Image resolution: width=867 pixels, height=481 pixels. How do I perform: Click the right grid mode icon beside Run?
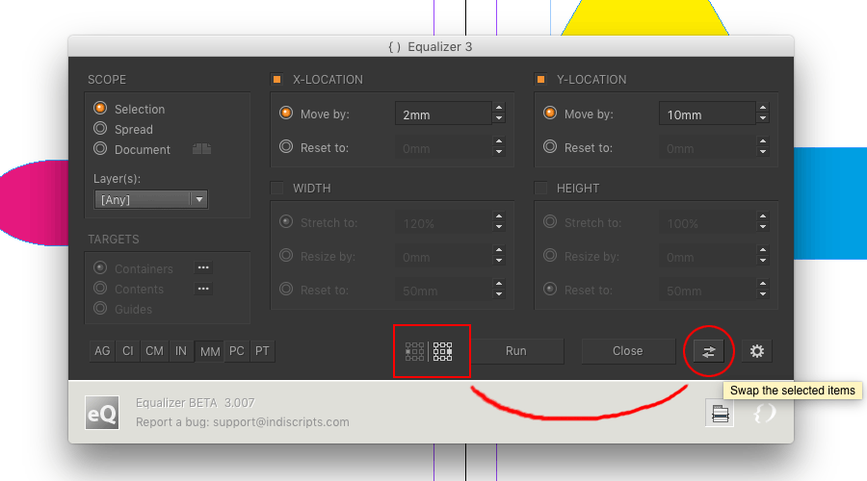click(442, 351)
